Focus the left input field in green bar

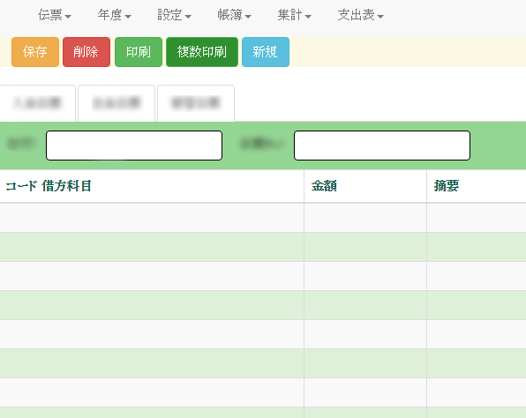click(134, 146)
